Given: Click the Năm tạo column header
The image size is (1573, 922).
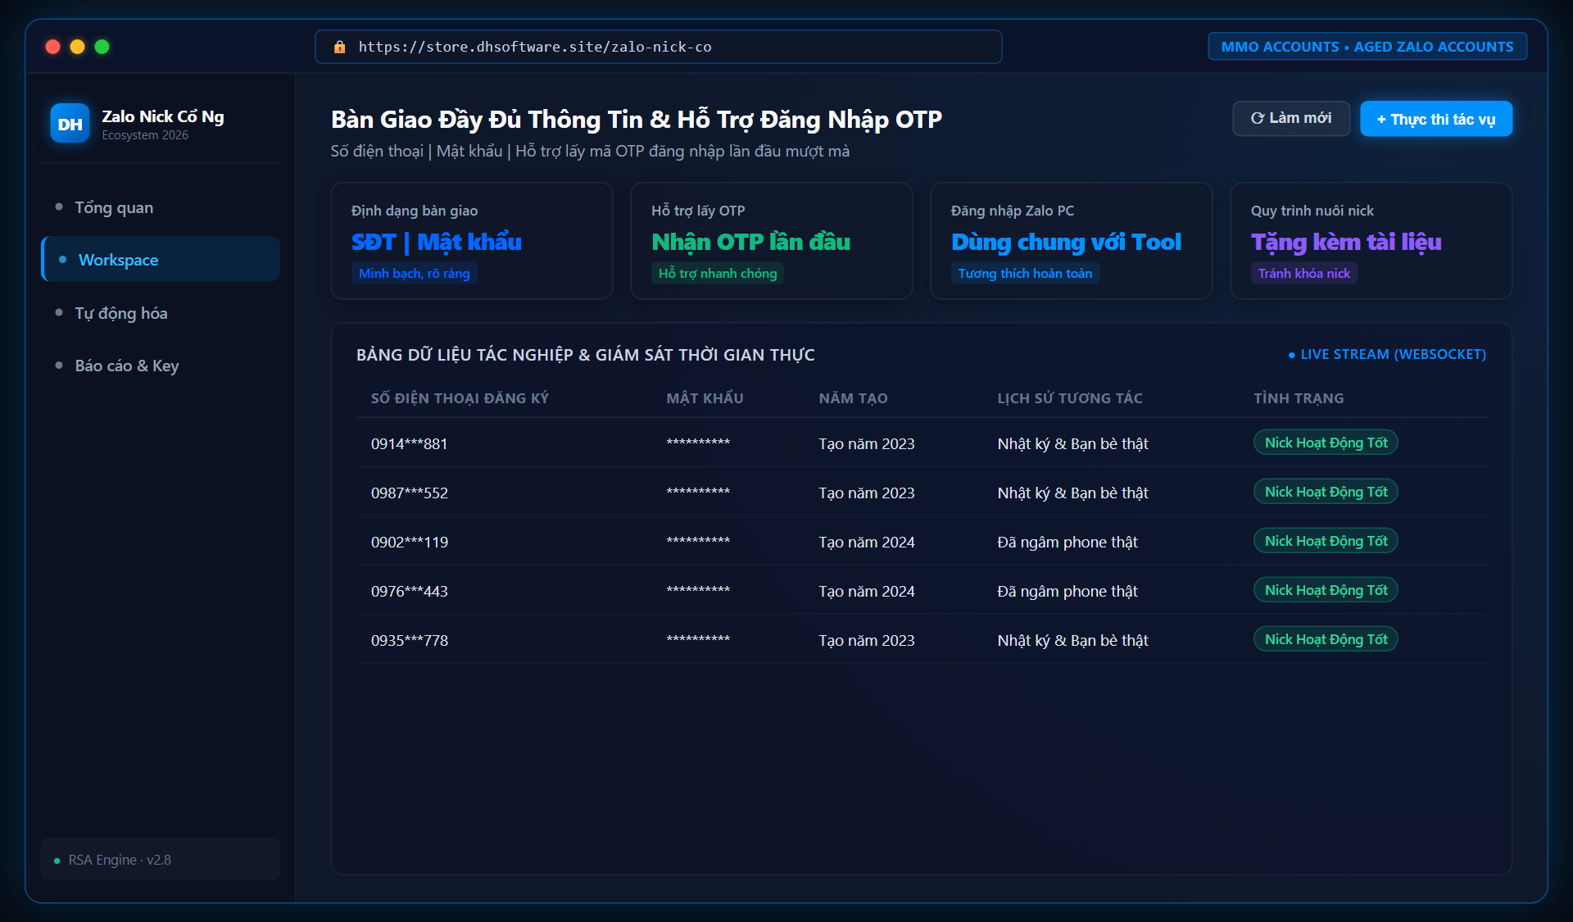Looking at the screenshot, I should [x=853, y=398].
